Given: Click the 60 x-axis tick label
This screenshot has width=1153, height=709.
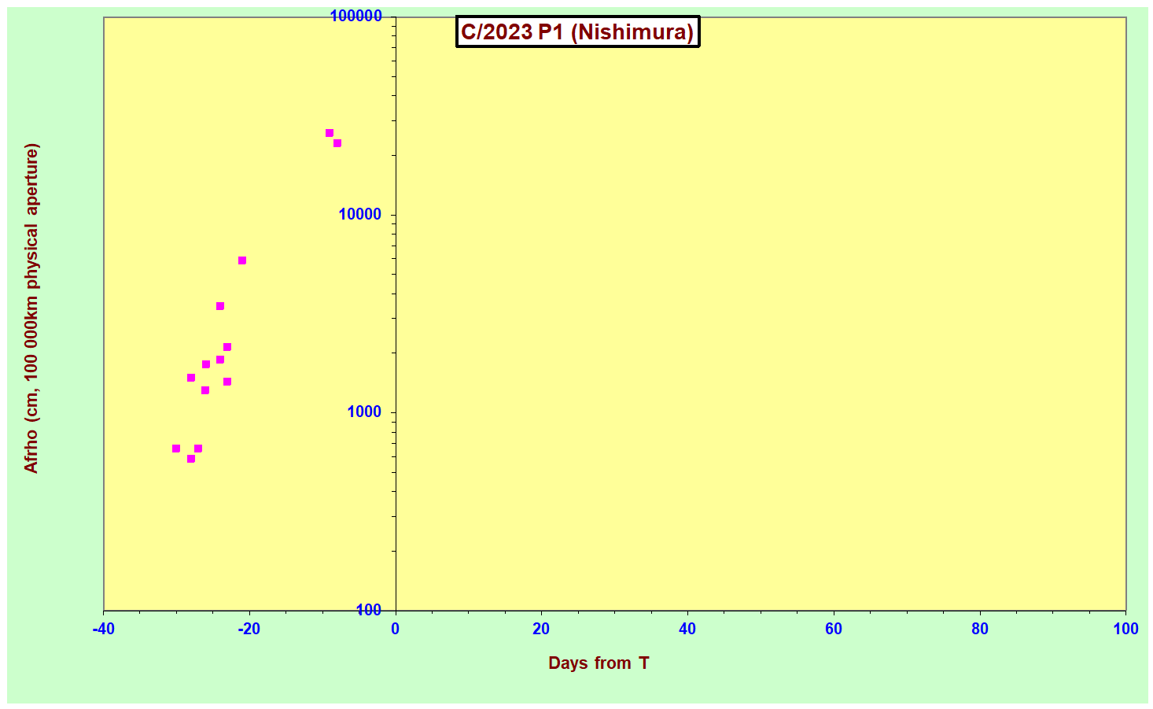Looking at the screenshot, I should 834,629.
